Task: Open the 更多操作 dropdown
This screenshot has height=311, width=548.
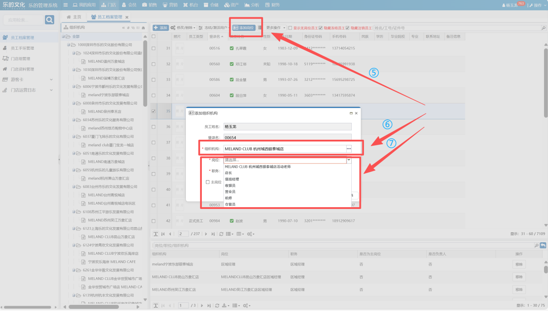Action: [x=276, y=28]
